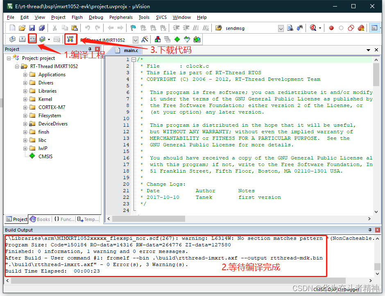Click the LOAD icon to download code
385x296 pixels.
tap(70, 39)
